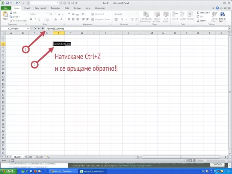Click Merge & Center button
The height and width of the screenshot is (174, 232).
pyautogui.click(x=100, y=19)
